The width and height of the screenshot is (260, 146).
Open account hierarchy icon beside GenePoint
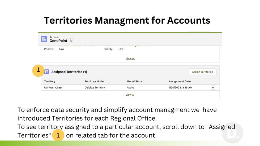[x=71, y=41]
